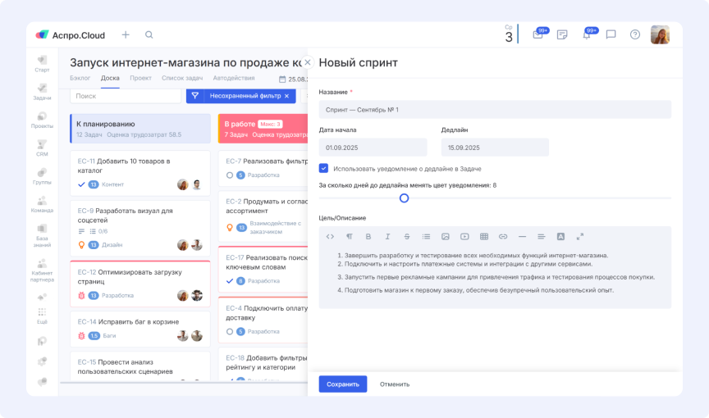Toggle completion circle on task EC-7

(230, 175)
